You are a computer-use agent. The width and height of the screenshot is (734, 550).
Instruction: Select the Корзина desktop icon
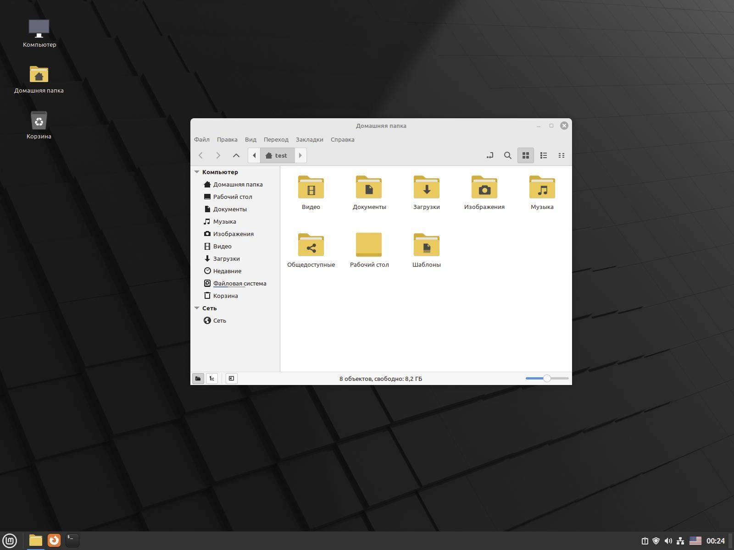[x=39, y=121]
